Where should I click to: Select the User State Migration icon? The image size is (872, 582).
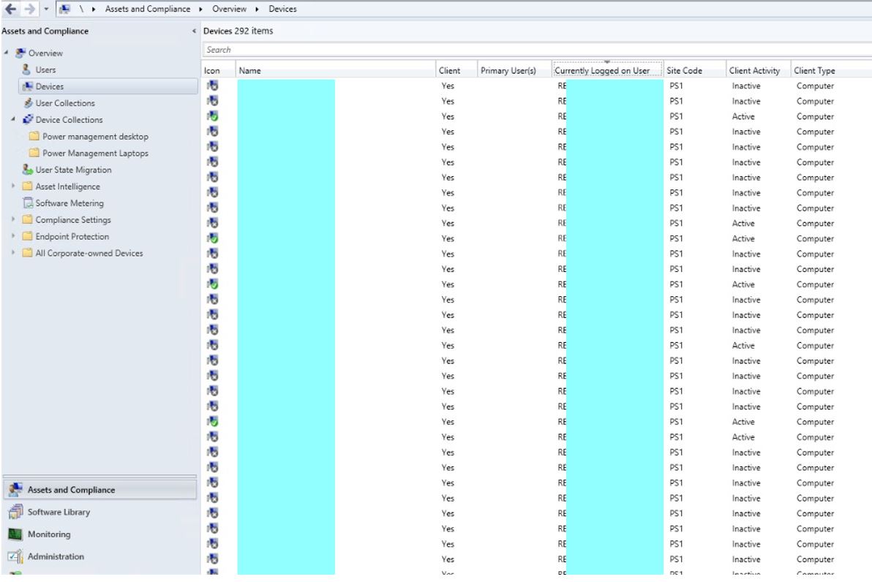click(x=28, y=170)
